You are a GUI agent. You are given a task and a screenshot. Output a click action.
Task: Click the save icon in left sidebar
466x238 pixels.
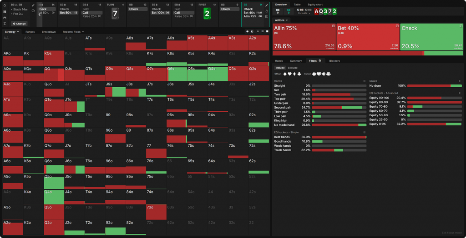tap(5, 11)
